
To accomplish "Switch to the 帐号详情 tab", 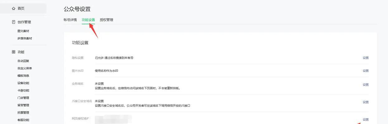I will click(x=70, y=20).
